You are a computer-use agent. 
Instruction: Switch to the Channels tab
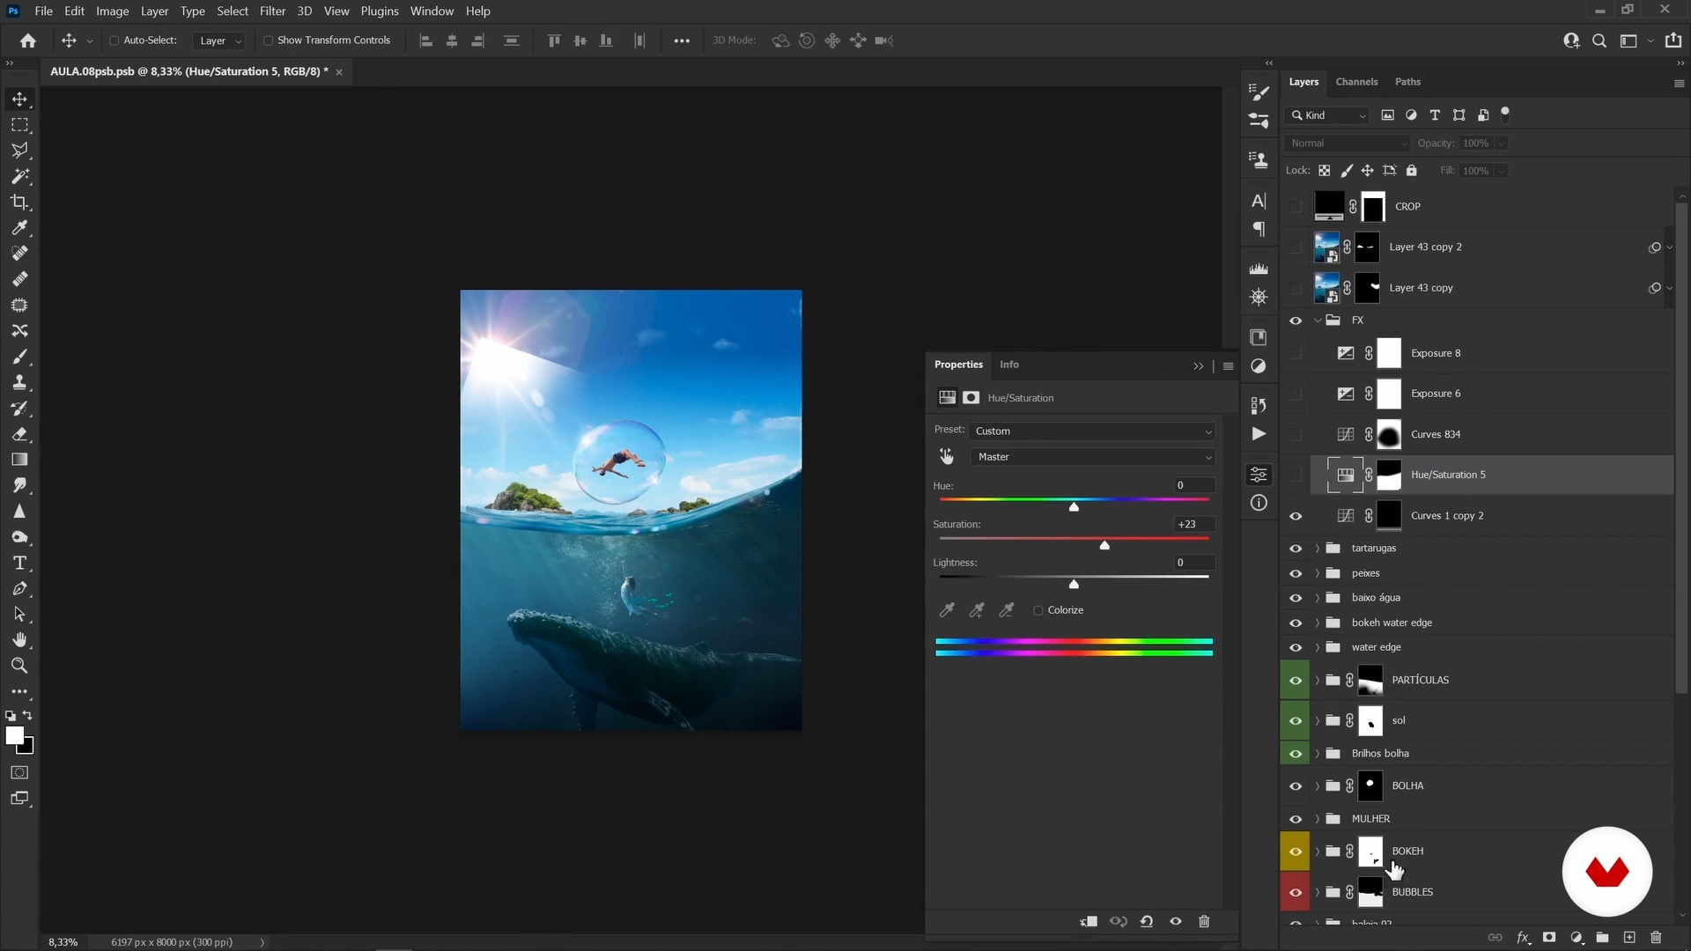pos(1356,82)
